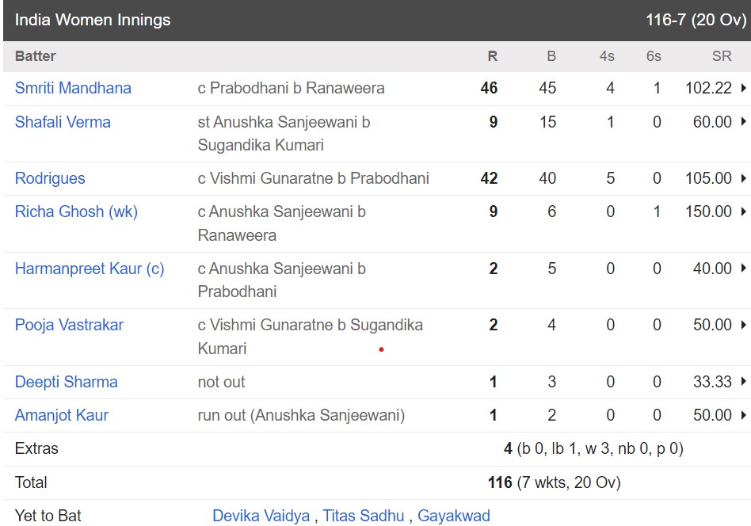The width and height of the screenshot is (751, 526).
Task: Expand Harmanpreet Kaur's row arrow
Action: (743, 268)
